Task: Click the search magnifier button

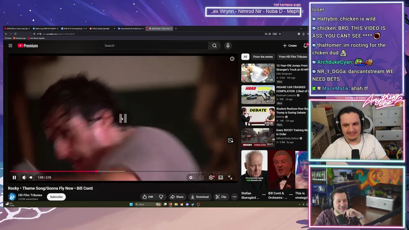Action: (214, 46)
